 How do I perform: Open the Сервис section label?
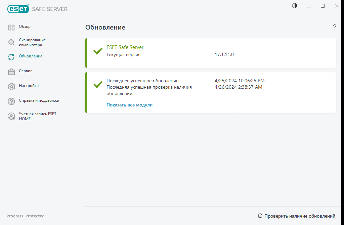pos(26,71)
